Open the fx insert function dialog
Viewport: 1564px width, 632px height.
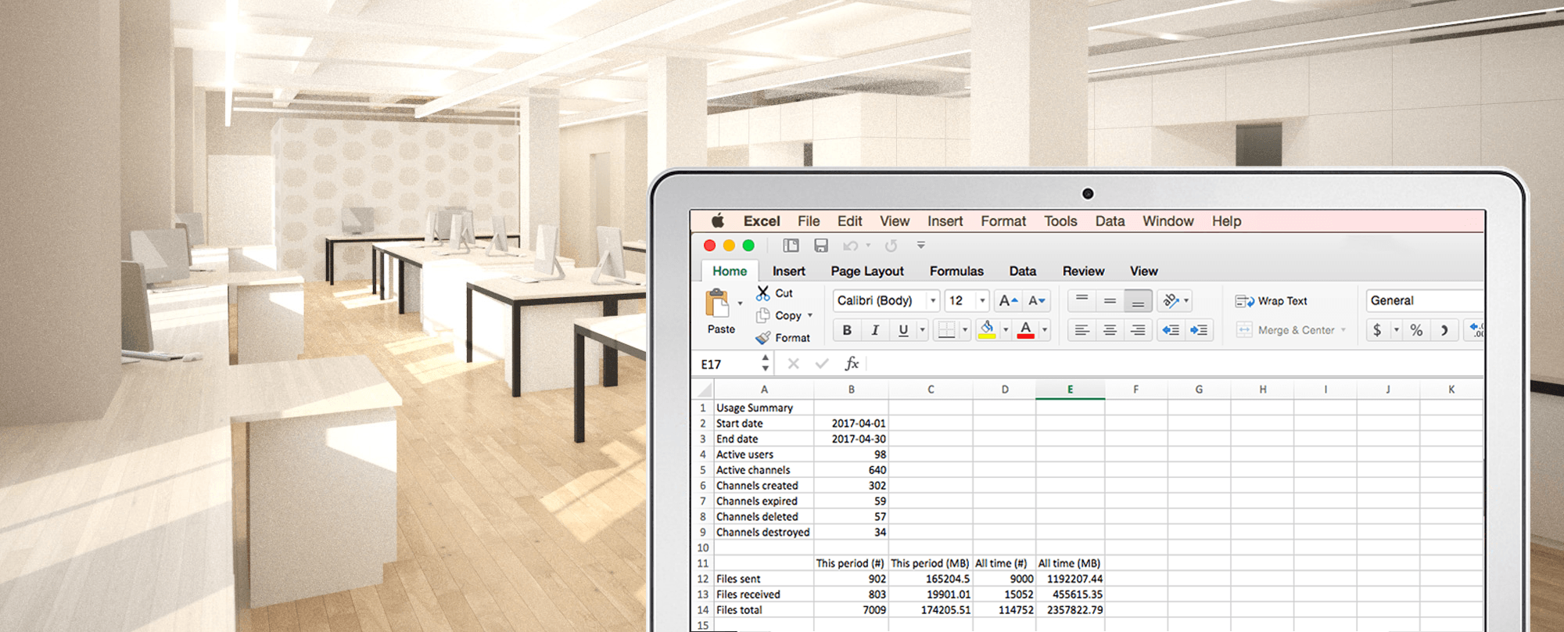pyautogui.click(x=852, y=364)
